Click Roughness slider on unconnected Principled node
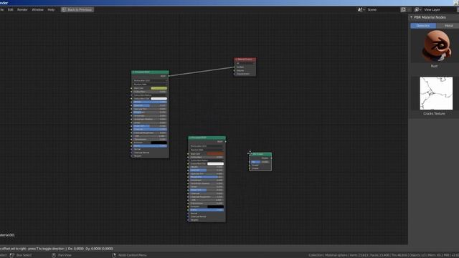Viewport: 459px width, 258px height. 207,177
